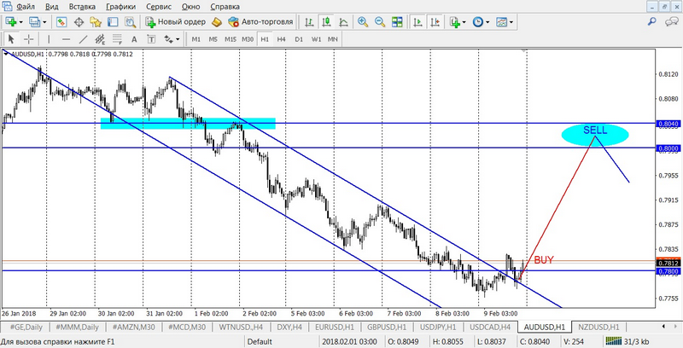Click the Новый ордер button
Viewport: 683px width, 348px height.
pyautogui.click(x=174, y=21)
